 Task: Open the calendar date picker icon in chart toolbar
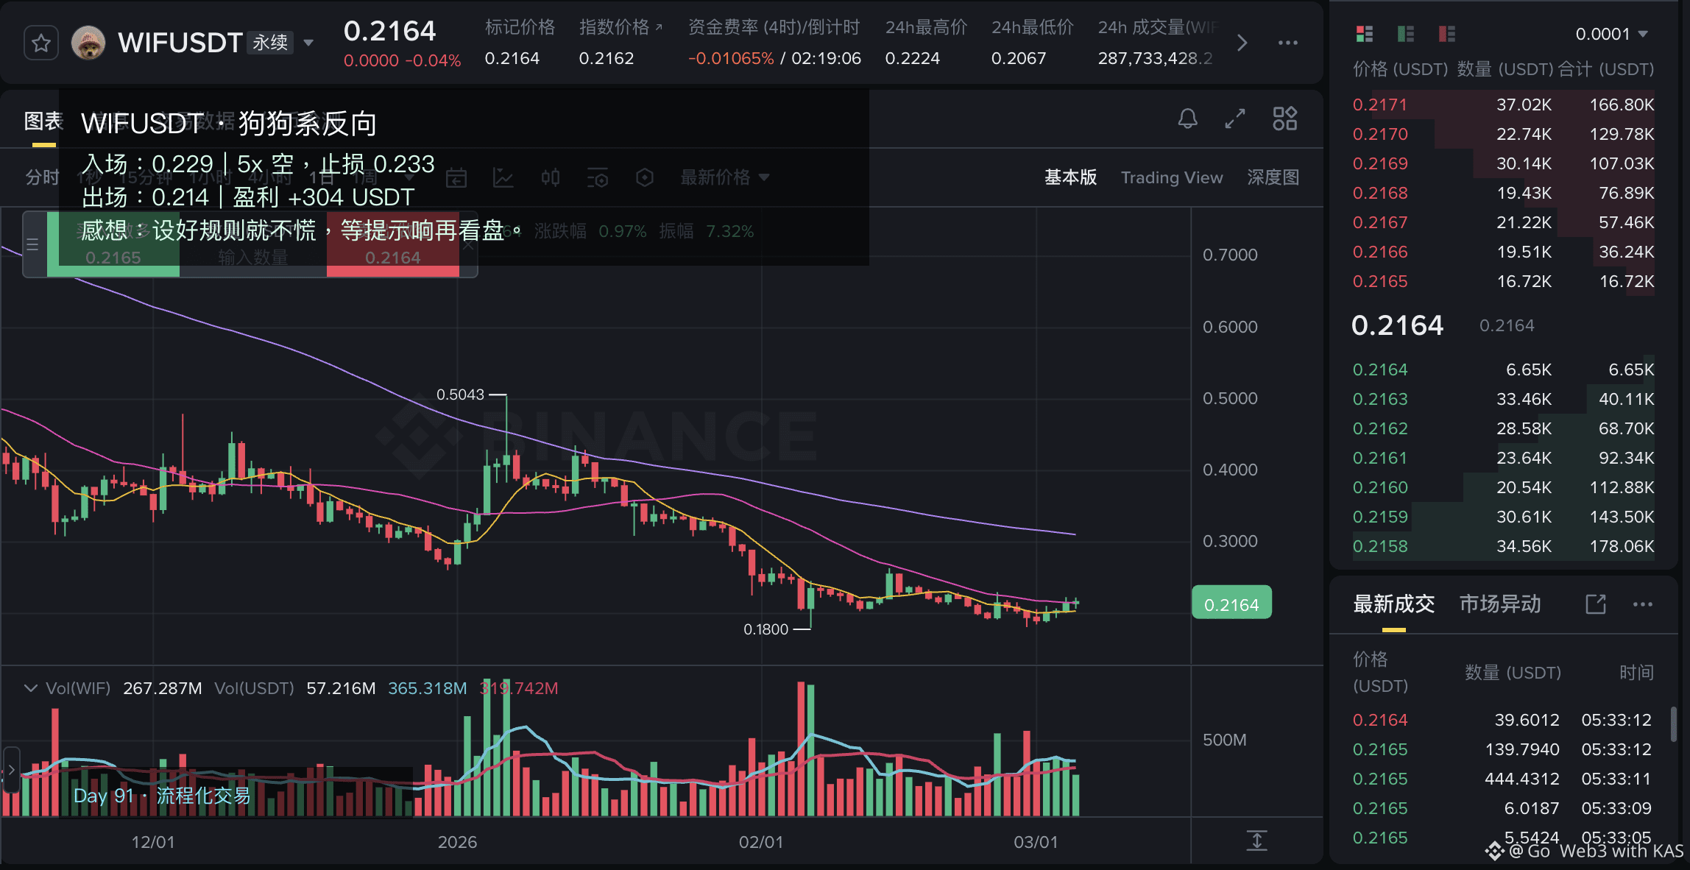tap(456, 177)
